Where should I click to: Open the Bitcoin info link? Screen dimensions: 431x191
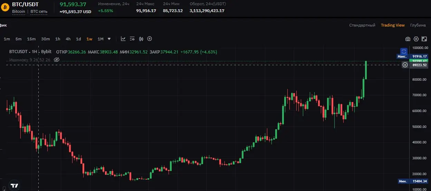tap(19, 11)
